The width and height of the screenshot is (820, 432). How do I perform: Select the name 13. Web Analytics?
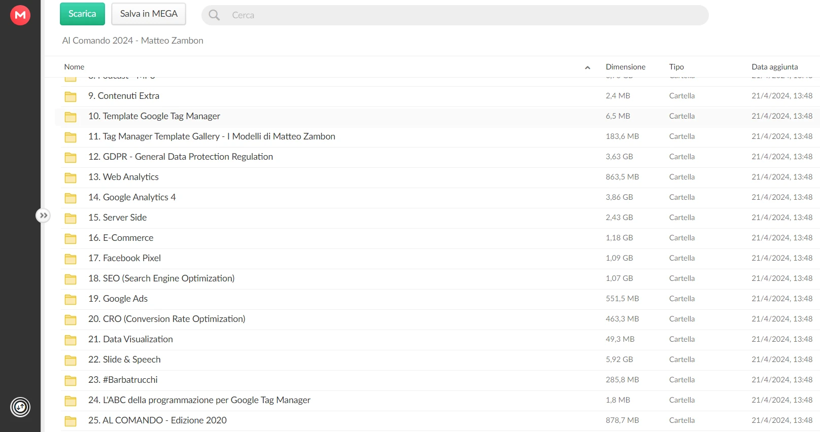[123, 177]
